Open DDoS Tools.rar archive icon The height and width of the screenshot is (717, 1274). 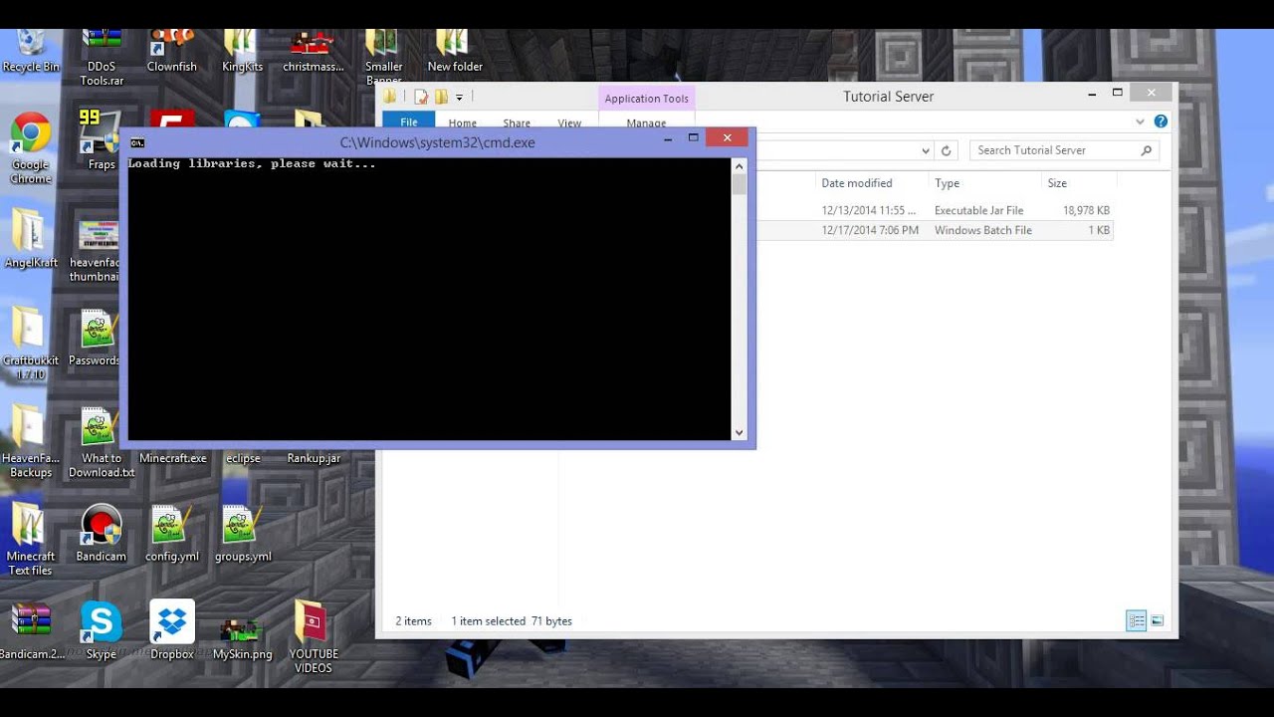102,58
